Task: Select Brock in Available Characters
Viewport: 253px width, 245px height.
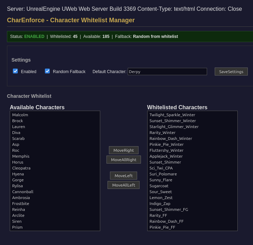Action: tap(55, 121)
